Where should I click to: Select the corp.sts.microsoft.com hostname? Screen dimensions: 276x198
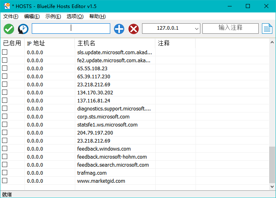tap(103, 116)
